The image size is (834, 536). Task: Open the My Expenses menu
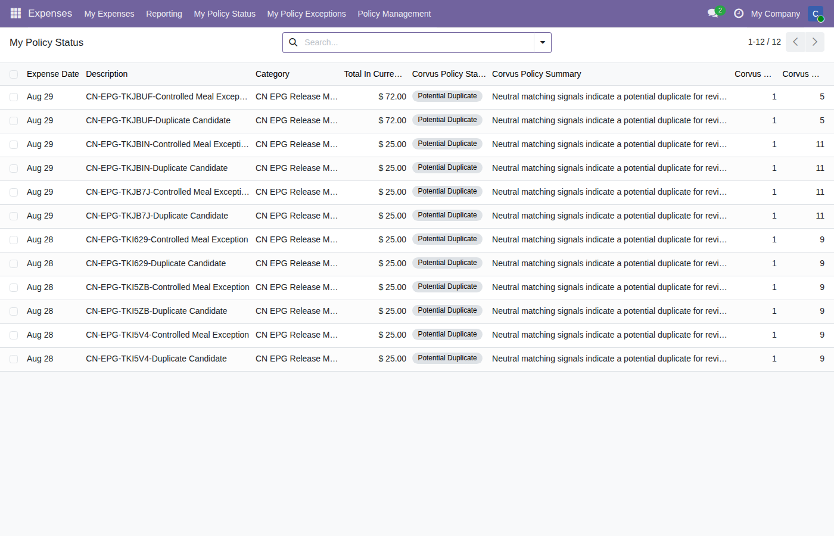pyautogui.click(x=109, y=14)
